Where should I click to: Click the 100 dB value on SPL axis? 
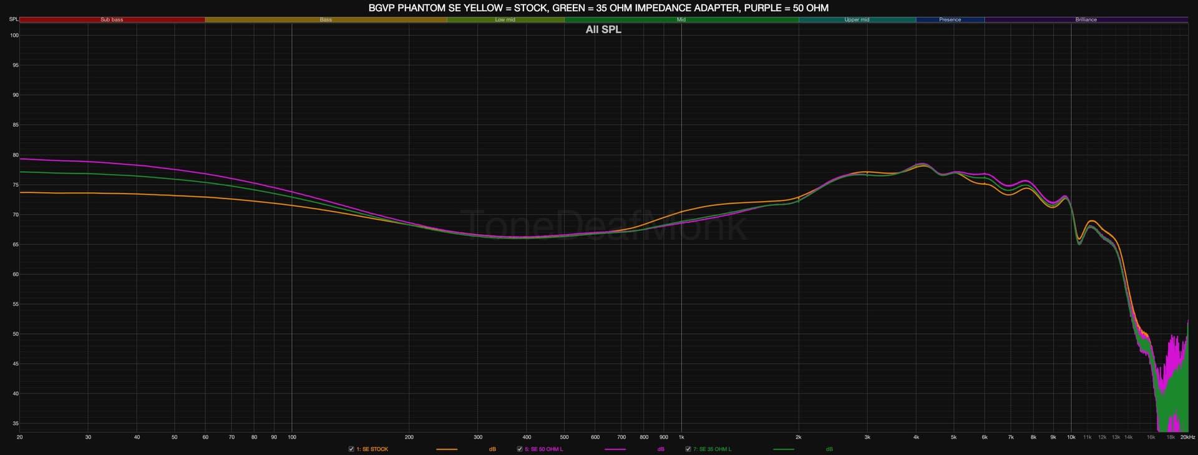[x=14, y=36]
